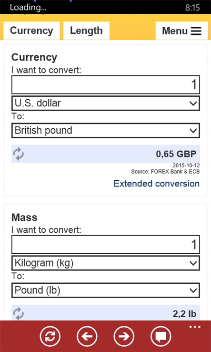This screenshot has width=211, height=352.
Task: Go back using the left arrow icon
Action: tap(87, 336)
